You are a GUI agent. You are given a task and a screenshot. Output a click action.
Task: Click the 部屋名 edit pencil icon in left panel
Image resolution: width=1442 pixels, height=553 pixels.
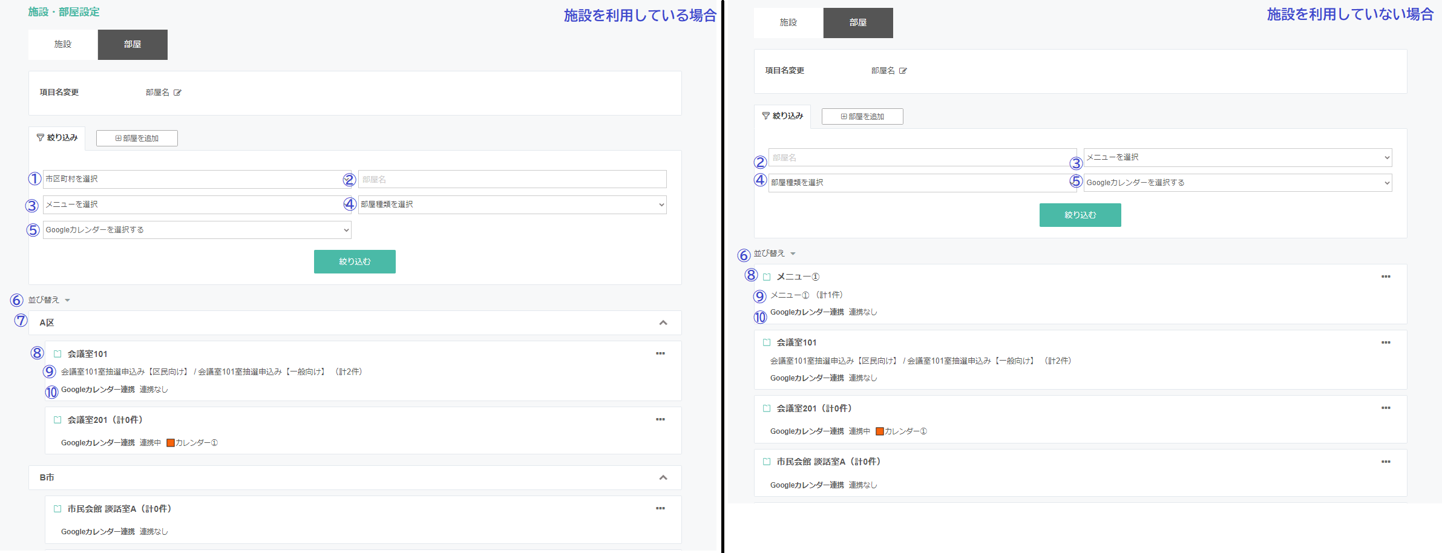coord(177,93)
